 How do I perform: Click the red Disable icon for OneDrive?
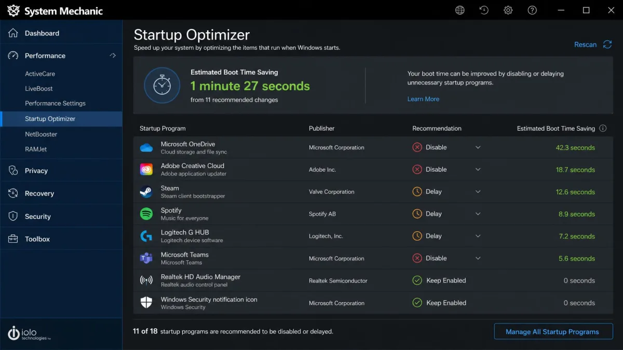click(417, 147)
